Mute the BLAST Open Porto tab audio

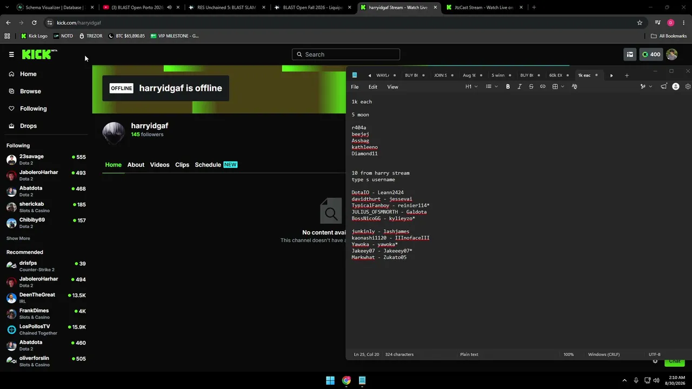169,8
